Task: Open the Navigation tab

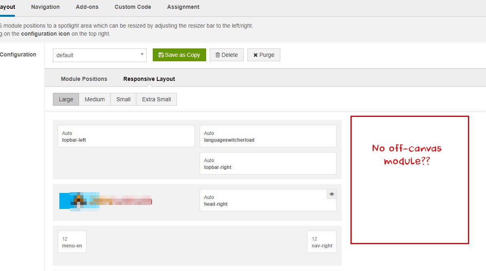Action: click(x=45, y=7)
